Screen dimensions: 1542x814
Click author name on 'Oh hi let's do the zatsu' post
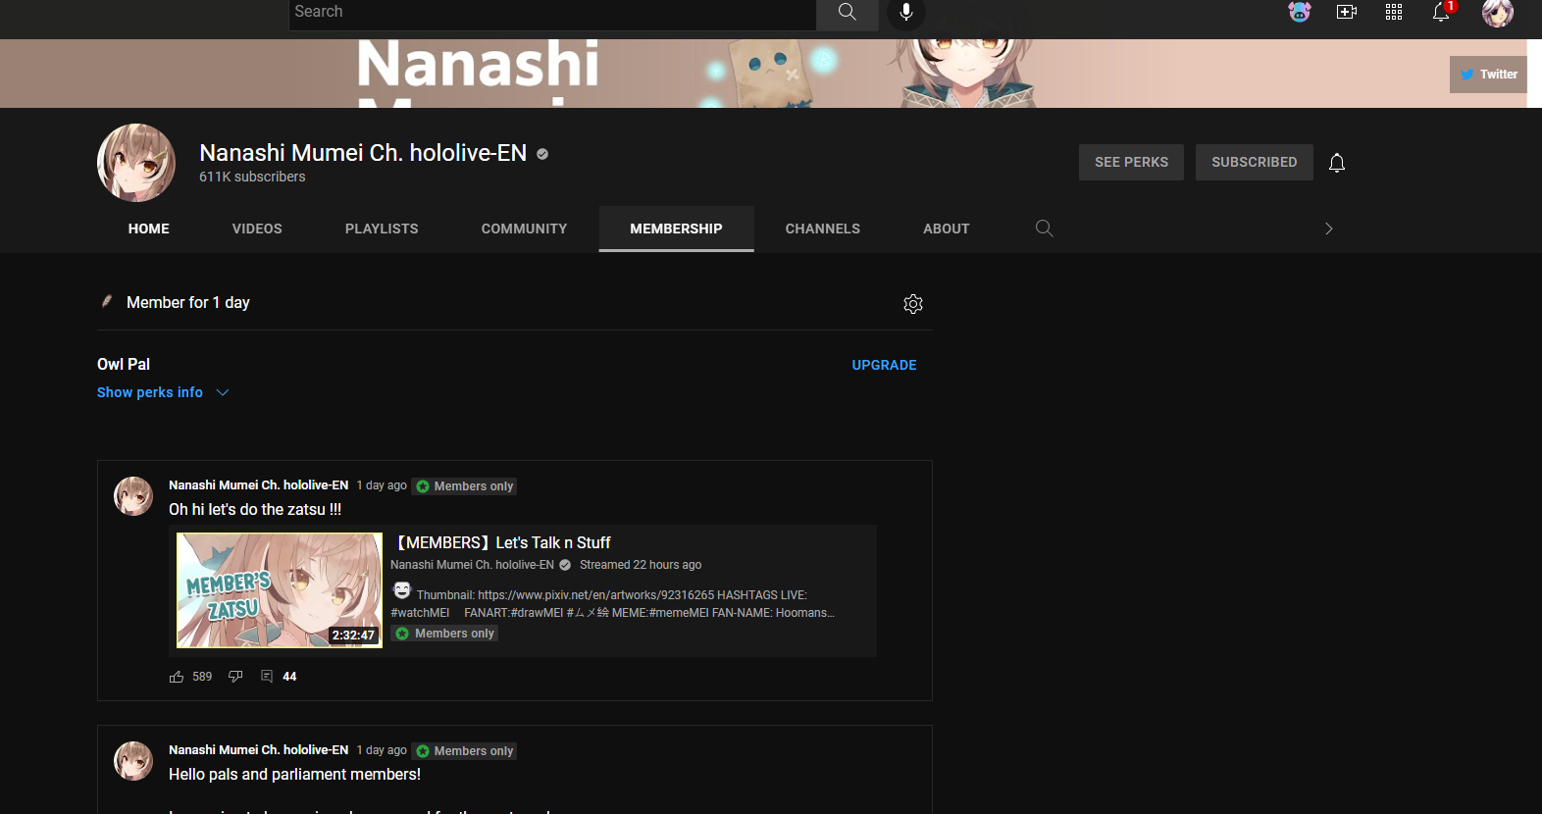[x=259, y=485]
